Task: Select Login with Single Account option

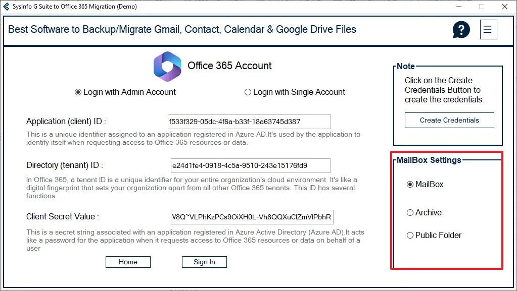Action: click(x=295, y=92)
